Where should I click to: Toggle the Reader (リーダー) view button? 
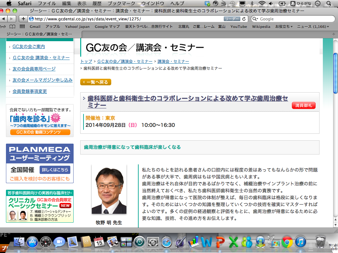232,19
